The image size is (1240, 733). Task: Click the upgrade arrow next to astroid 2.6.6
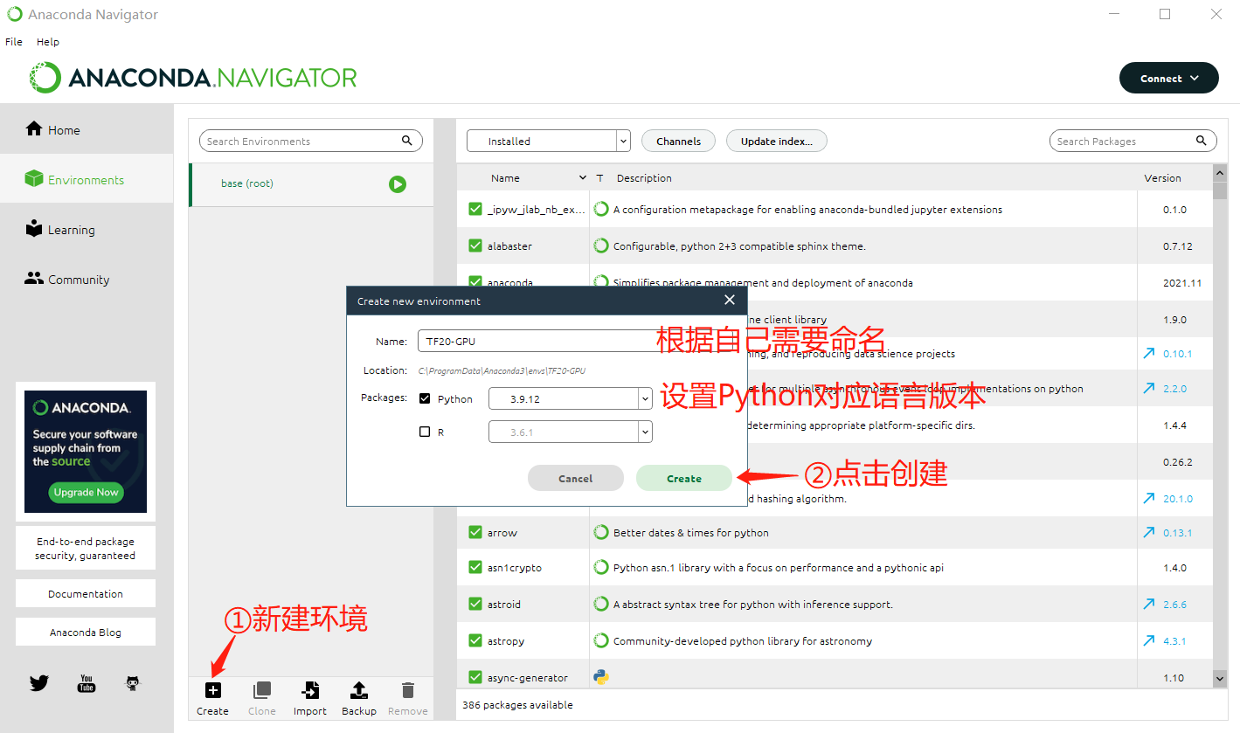coord(1148,605)
